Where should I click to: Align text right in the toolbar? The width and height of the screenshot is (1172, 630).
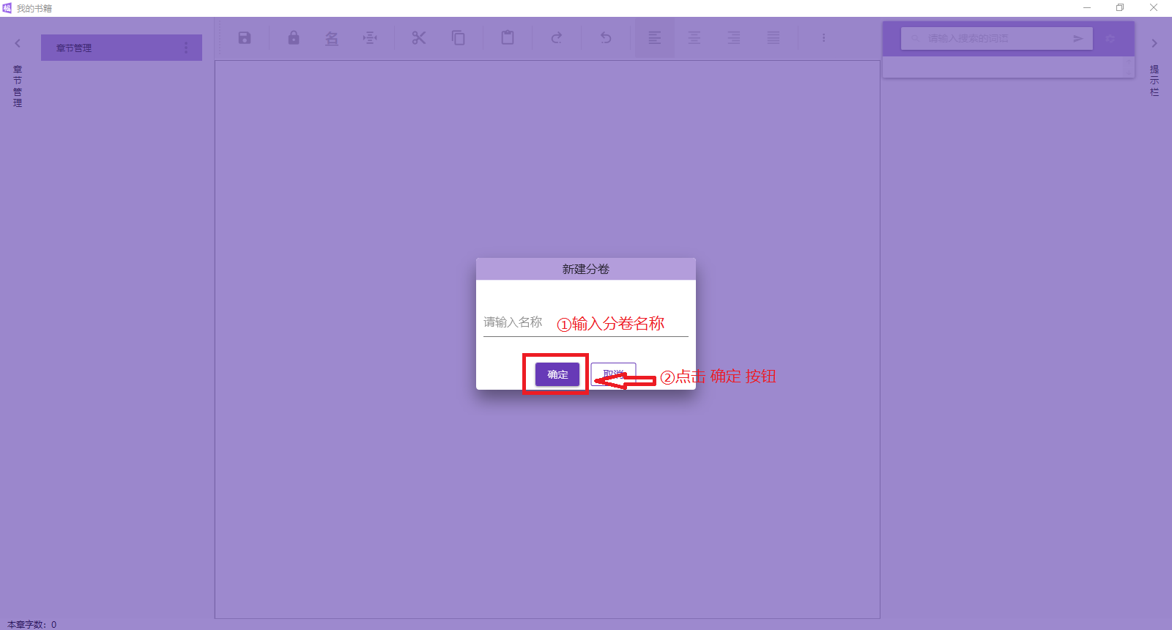(x=734, y=38)
